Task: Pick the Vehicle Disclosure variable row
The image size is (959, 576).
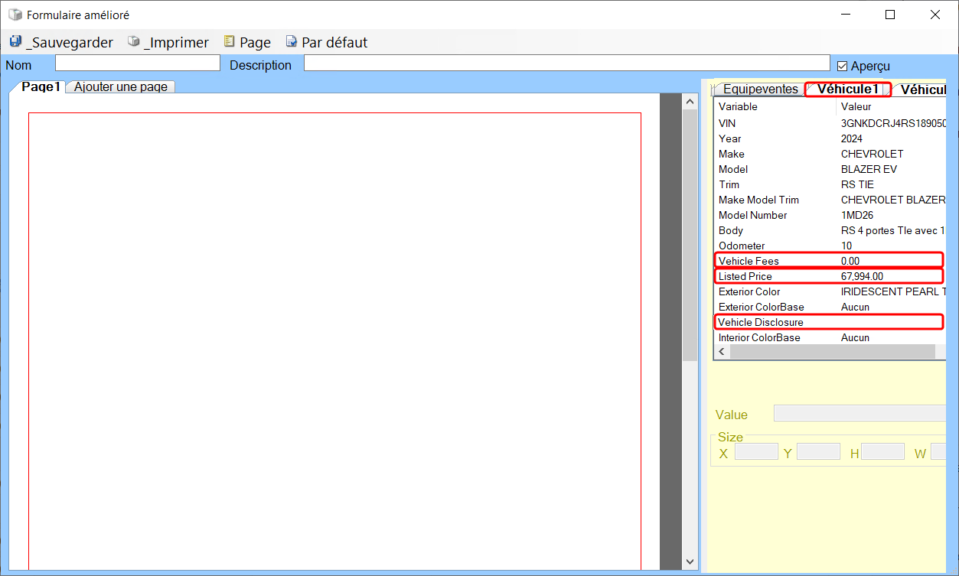Action: pyautogui.click(x=828, y=322)
